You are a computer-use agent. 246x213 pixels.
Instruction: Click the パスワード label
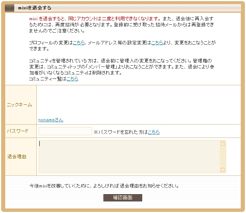(x=18, y=131)
